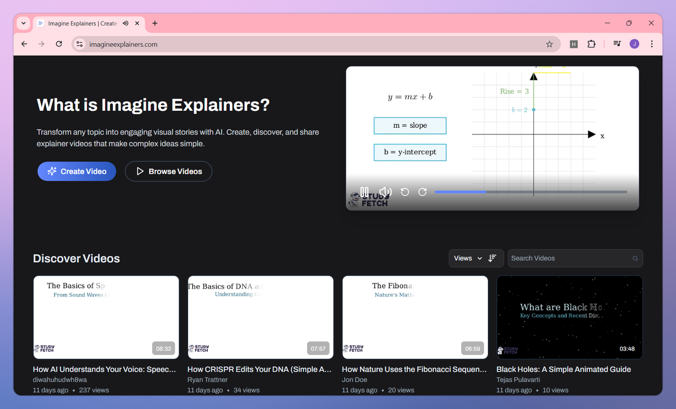676x409 pixels.
Task: Click the 08:32 duration badge
Action: (163, 349)
